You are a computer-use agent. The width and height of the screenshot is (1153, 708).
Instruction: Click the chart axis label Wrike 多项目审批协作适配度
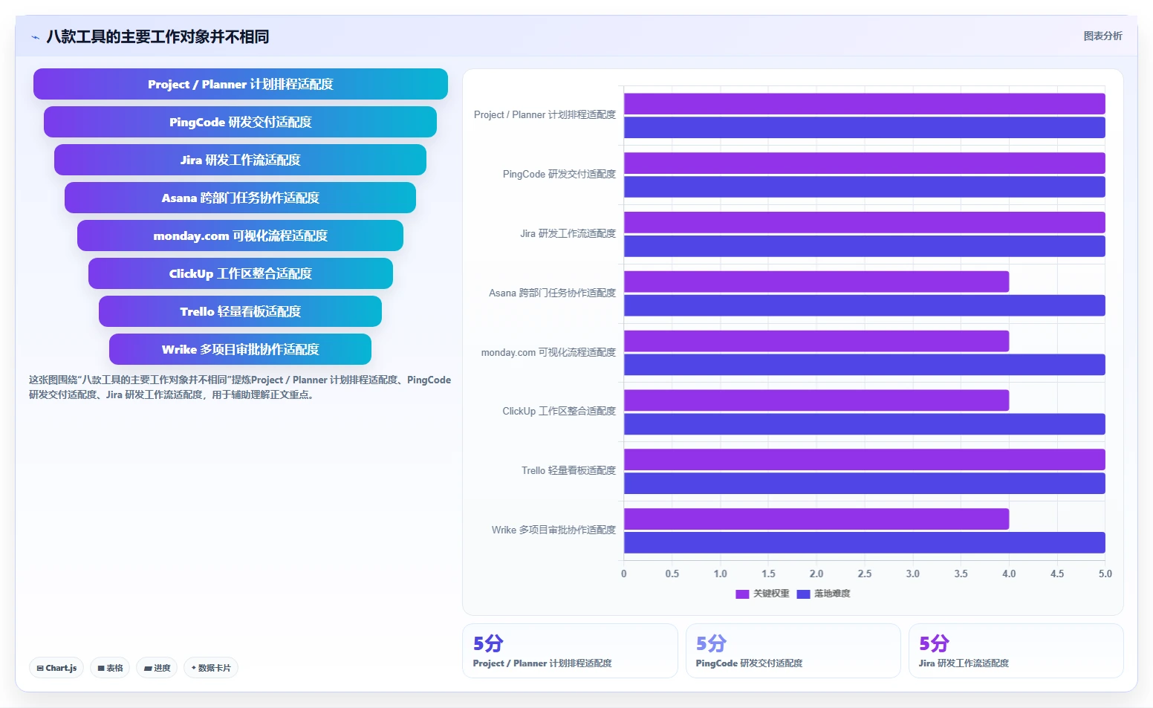553,530
